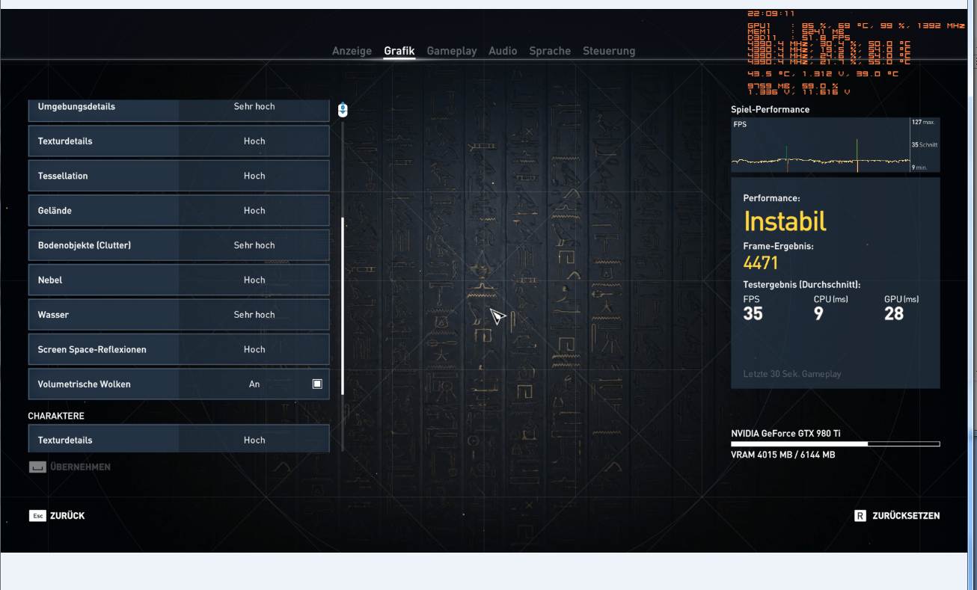Select the Nebel setting row
The width and height of the screenshot is (977, 590).
[x=179, y=280]
